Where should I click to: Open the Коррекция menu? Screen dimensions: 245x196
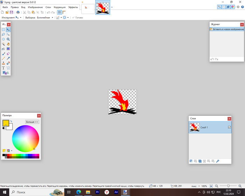tap(59, 7)
